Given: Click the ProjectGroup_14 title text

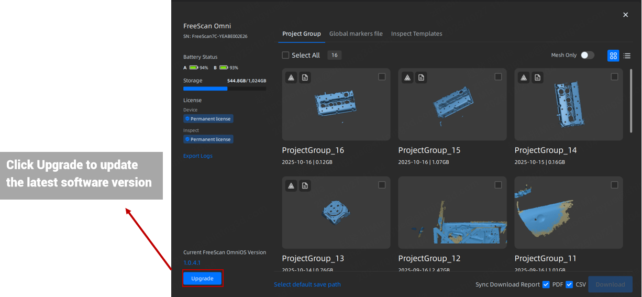Looking at the screenshot, I should (x=546, y=150).
